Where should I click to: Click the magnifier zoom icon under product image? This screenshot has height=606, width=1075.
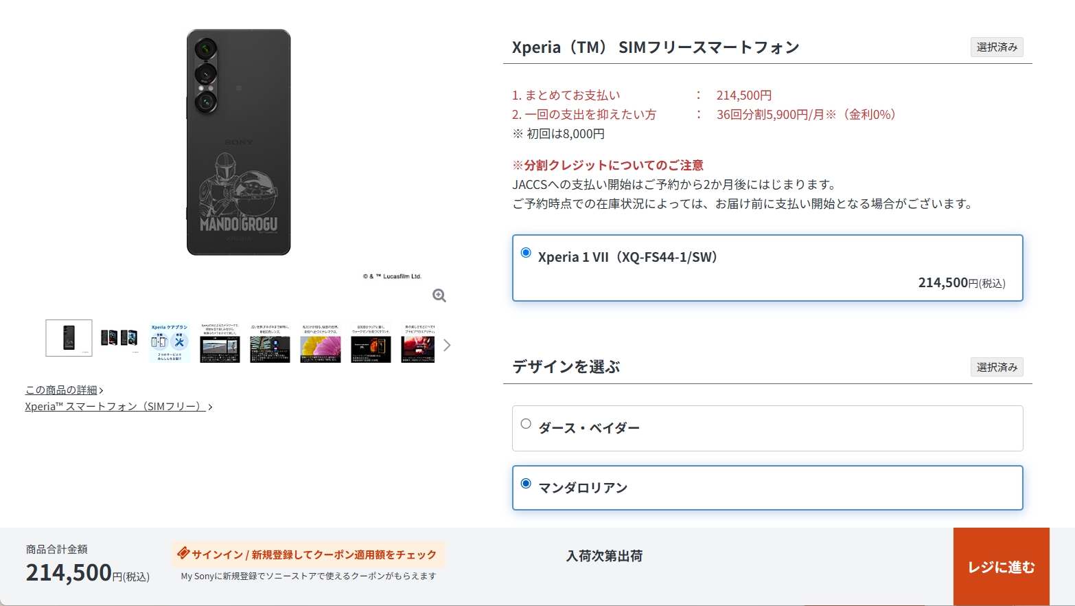(439, 295)
